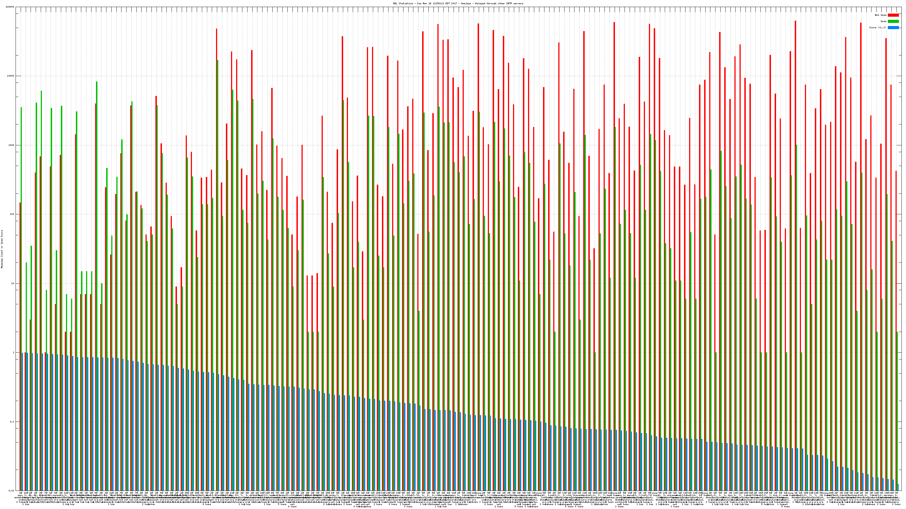Viewport: 906px width, 509px height.
Task: Click the 10000 y-axis label
Action: (x=11, y=76)
